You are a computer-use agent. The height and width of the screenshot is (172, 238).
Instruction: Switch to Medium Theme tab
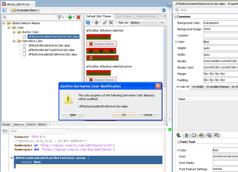[146, 16]
